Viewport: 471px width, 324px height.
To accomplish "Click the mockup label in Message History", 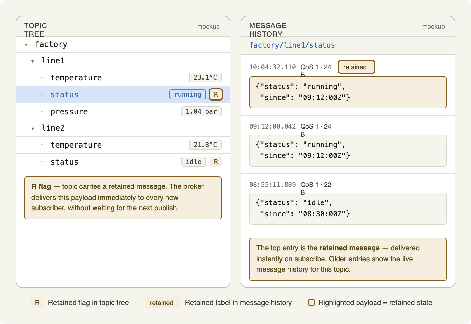I will click(x=433, y=27).
